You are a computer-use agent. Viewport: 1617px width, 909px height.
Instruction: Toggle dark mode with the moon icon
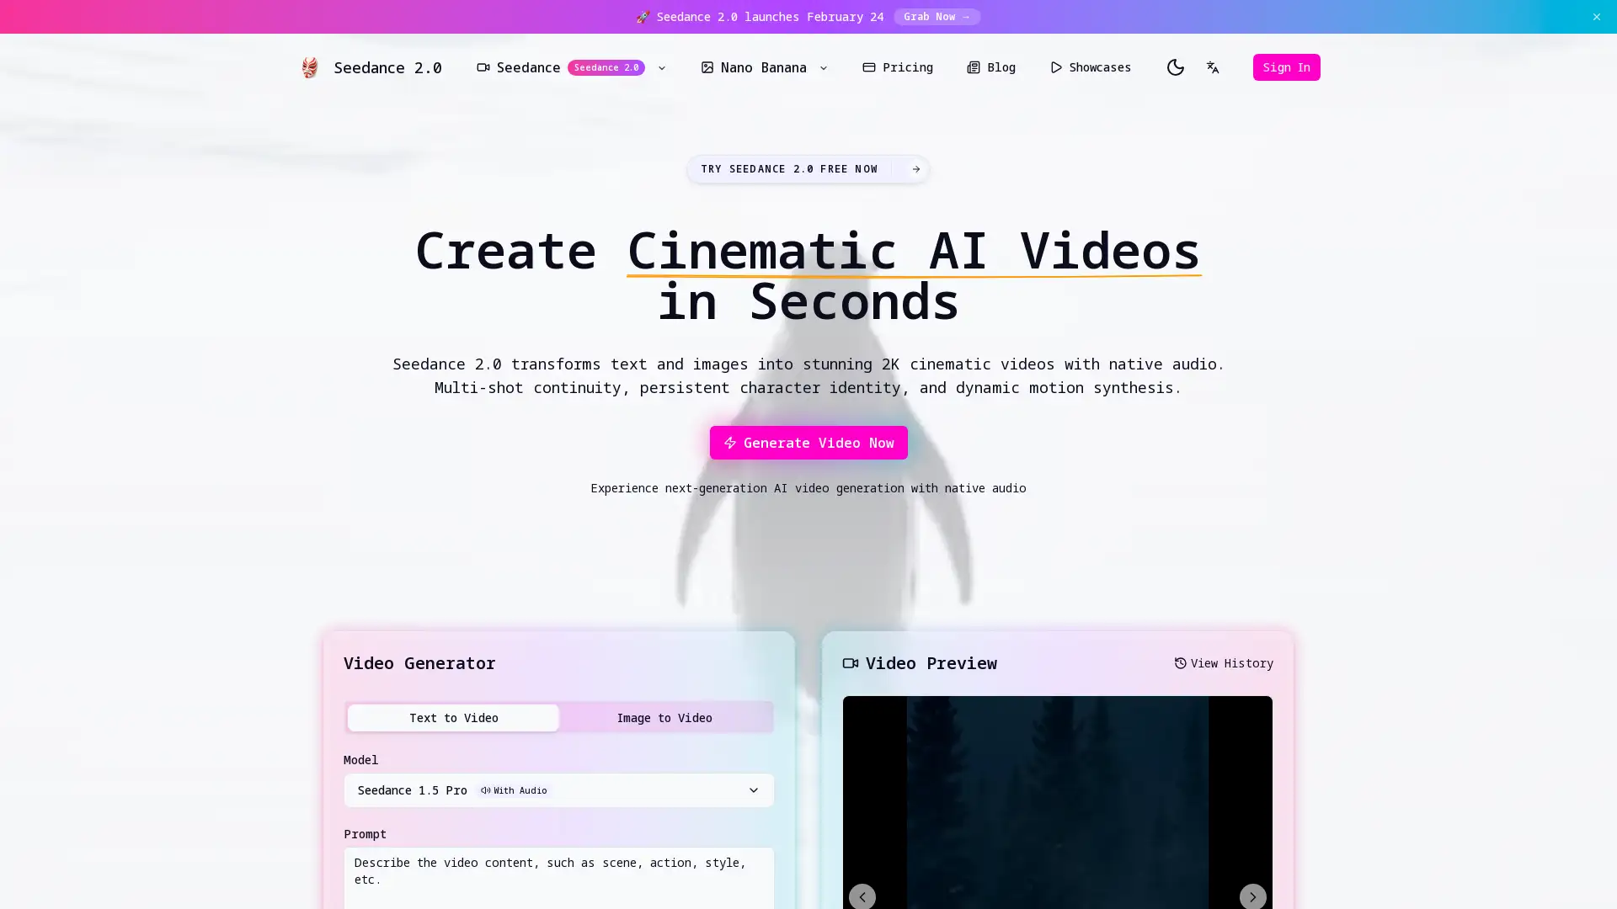(x=1176, y=67)
